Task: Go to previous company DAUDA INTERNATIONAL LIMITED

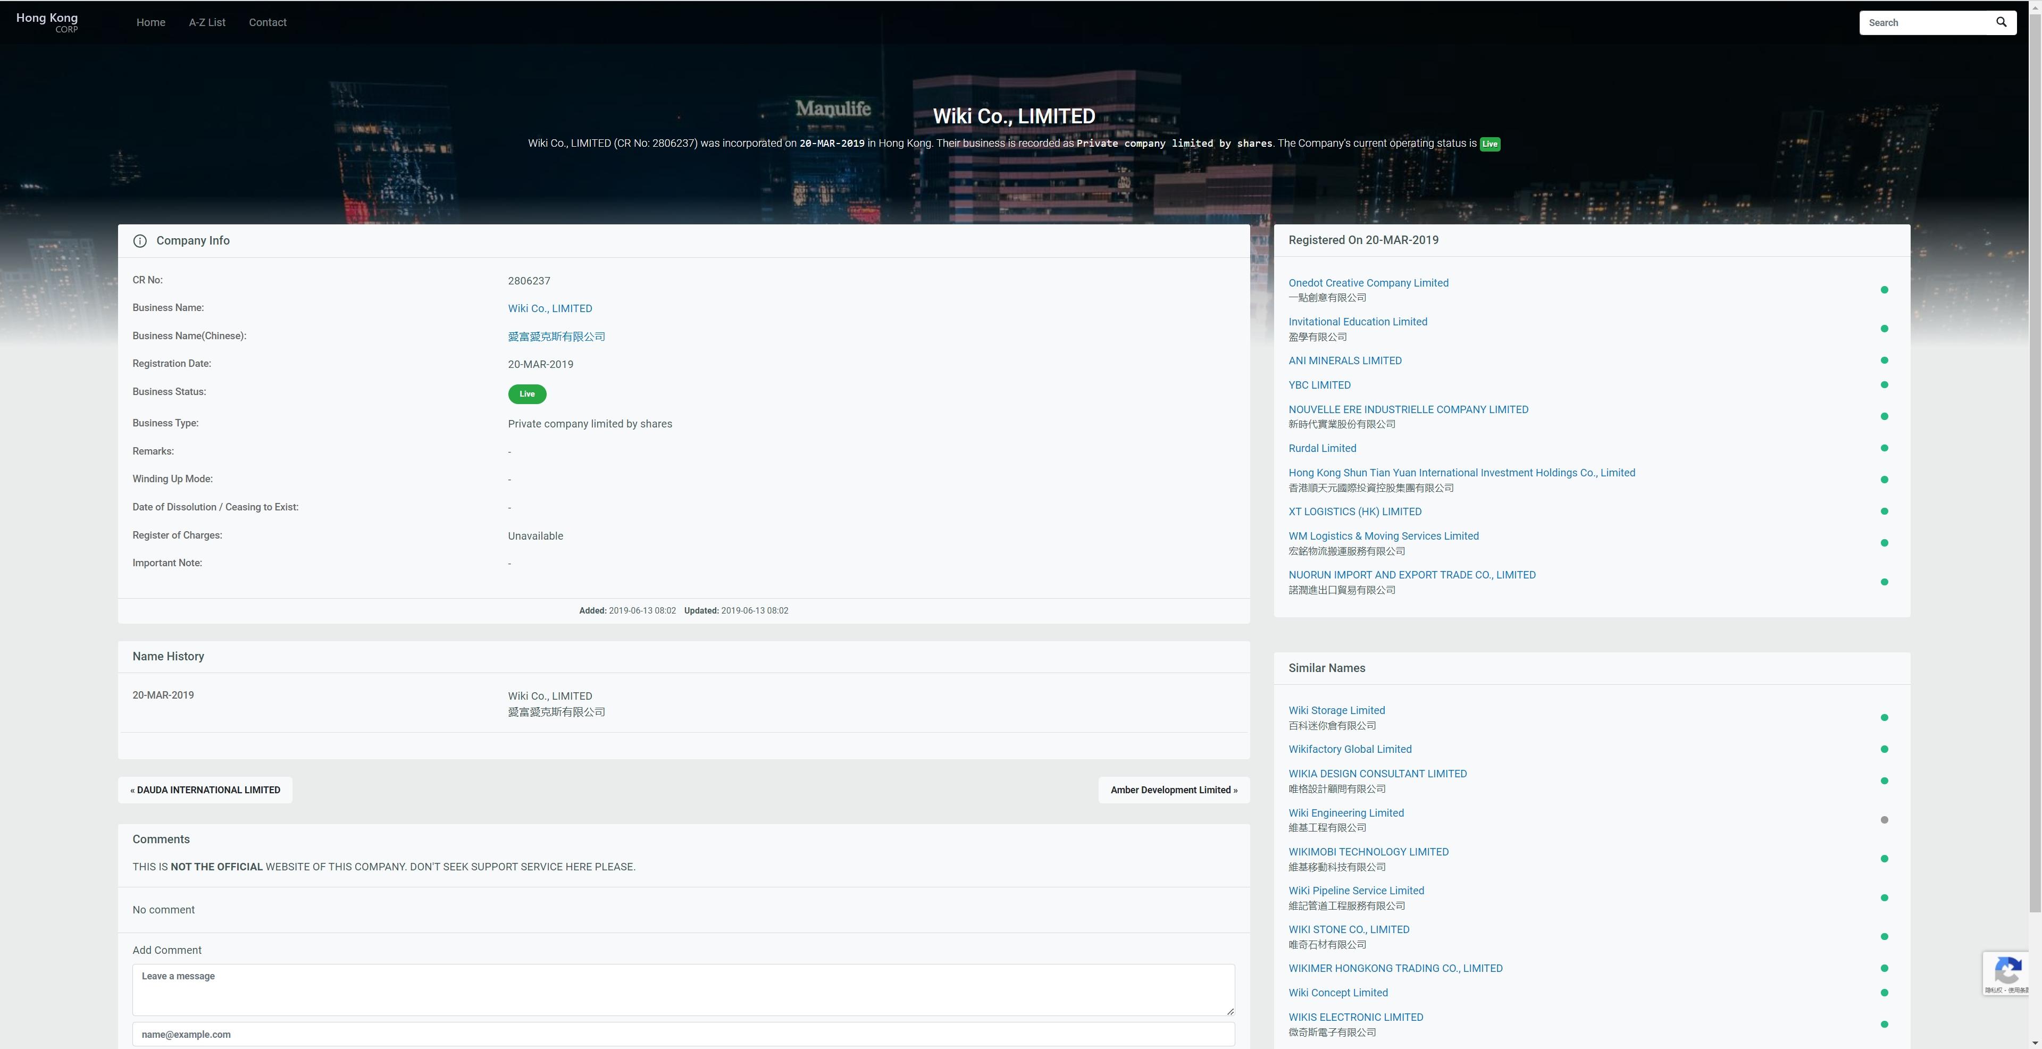Action: 205,790
